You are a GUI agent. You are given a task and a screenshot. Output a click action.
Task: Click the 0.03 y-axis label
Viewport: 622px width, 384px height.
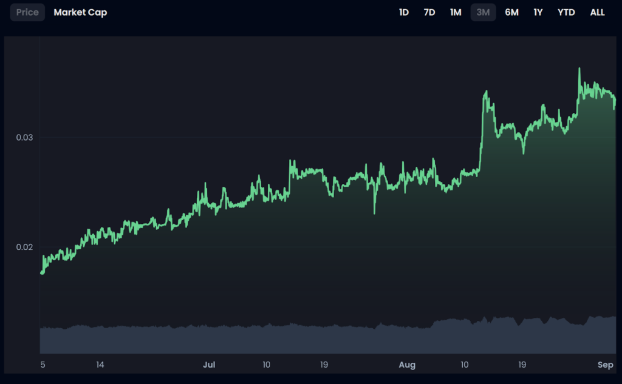coord(24,137)
